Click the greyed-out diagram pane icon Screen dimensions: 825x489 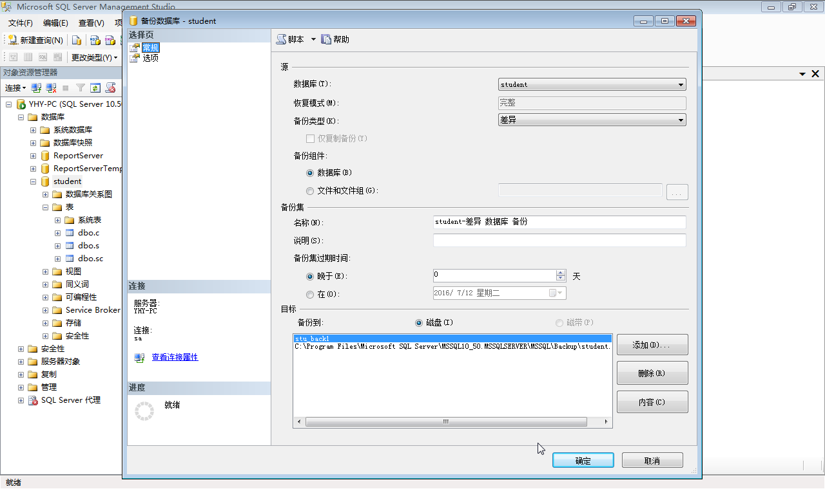click(13, 57)
